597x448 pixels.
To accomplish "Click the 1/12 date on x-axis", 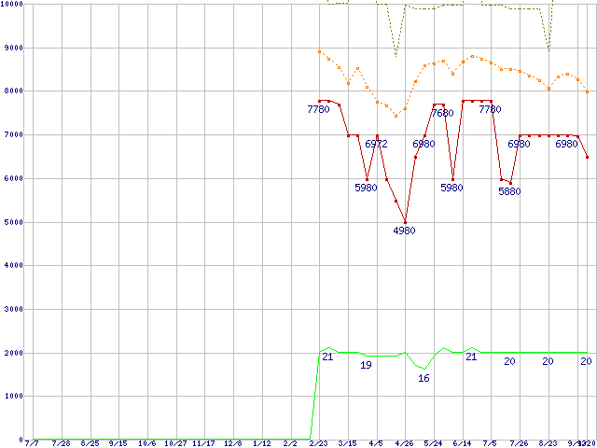I will coord(261,443).
